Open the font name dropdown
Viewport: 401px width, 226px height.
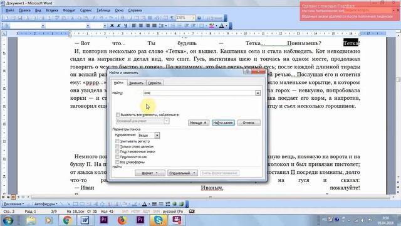tap(88, 26)
